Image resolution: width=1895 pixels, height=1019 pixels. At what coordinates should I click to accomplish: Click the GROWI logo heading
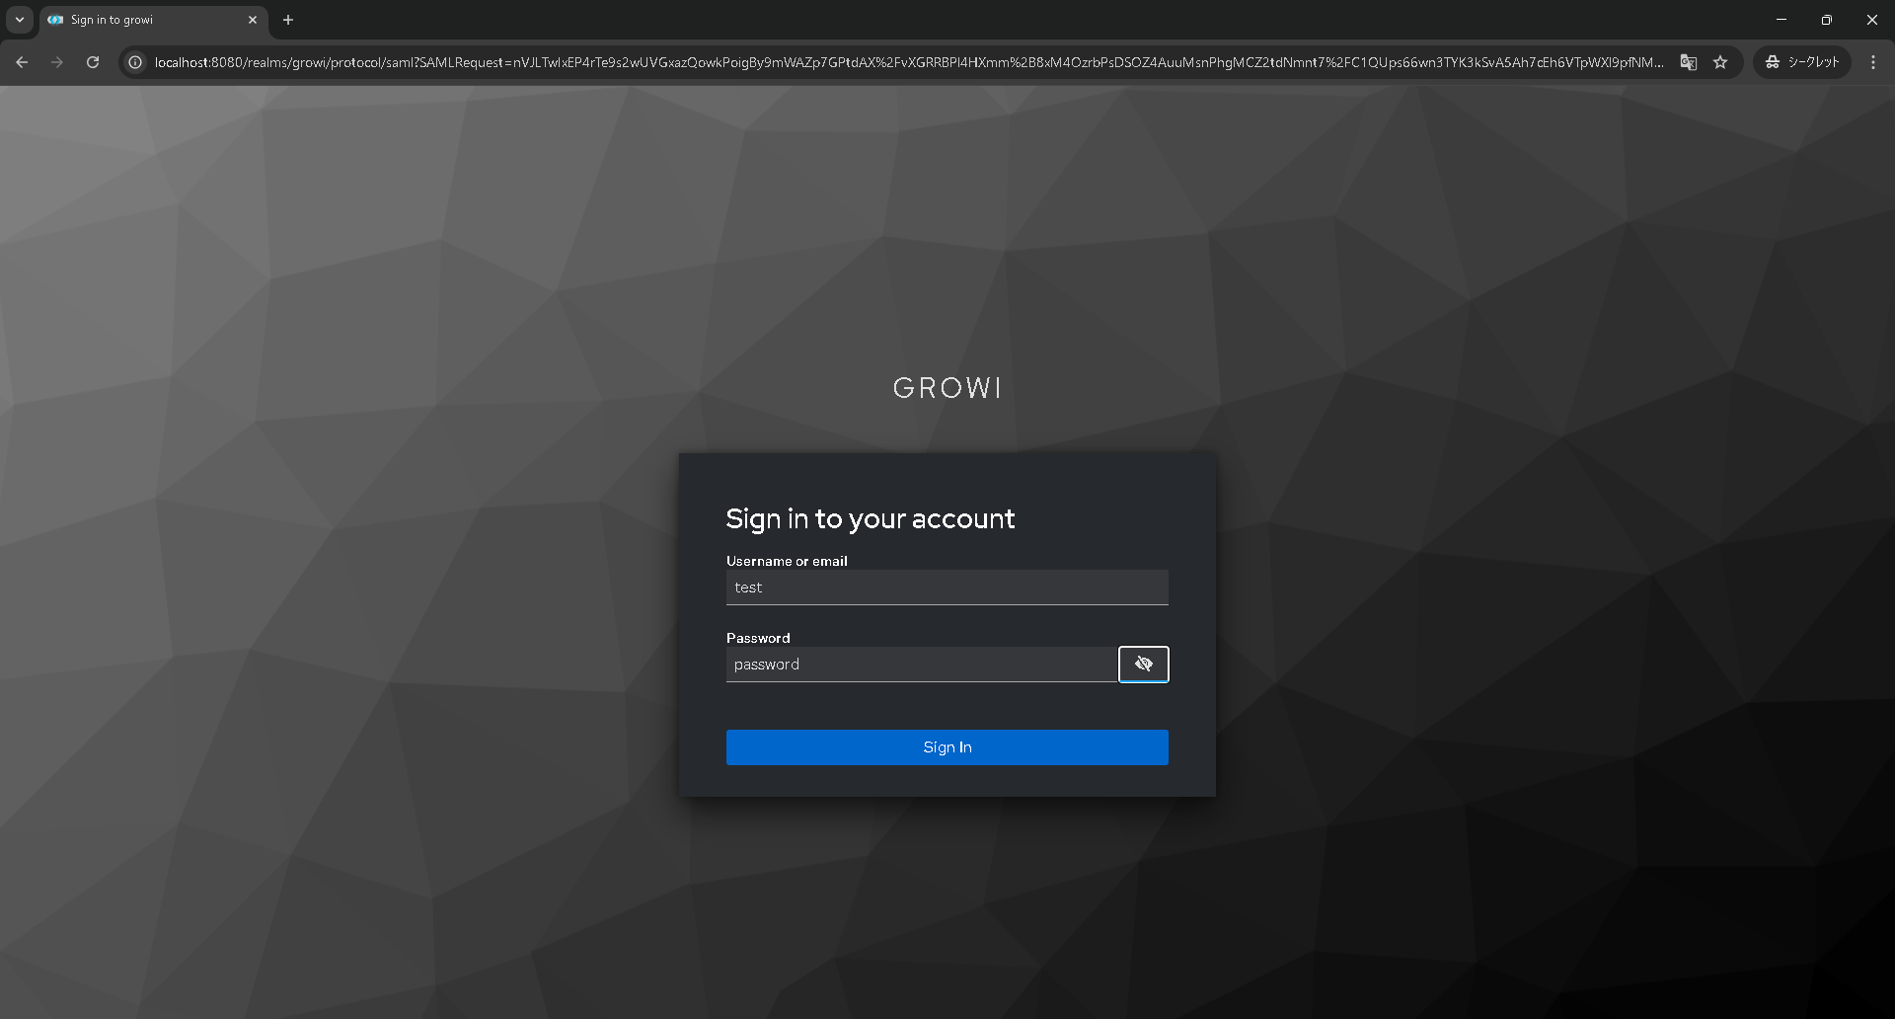coord(947,388)
